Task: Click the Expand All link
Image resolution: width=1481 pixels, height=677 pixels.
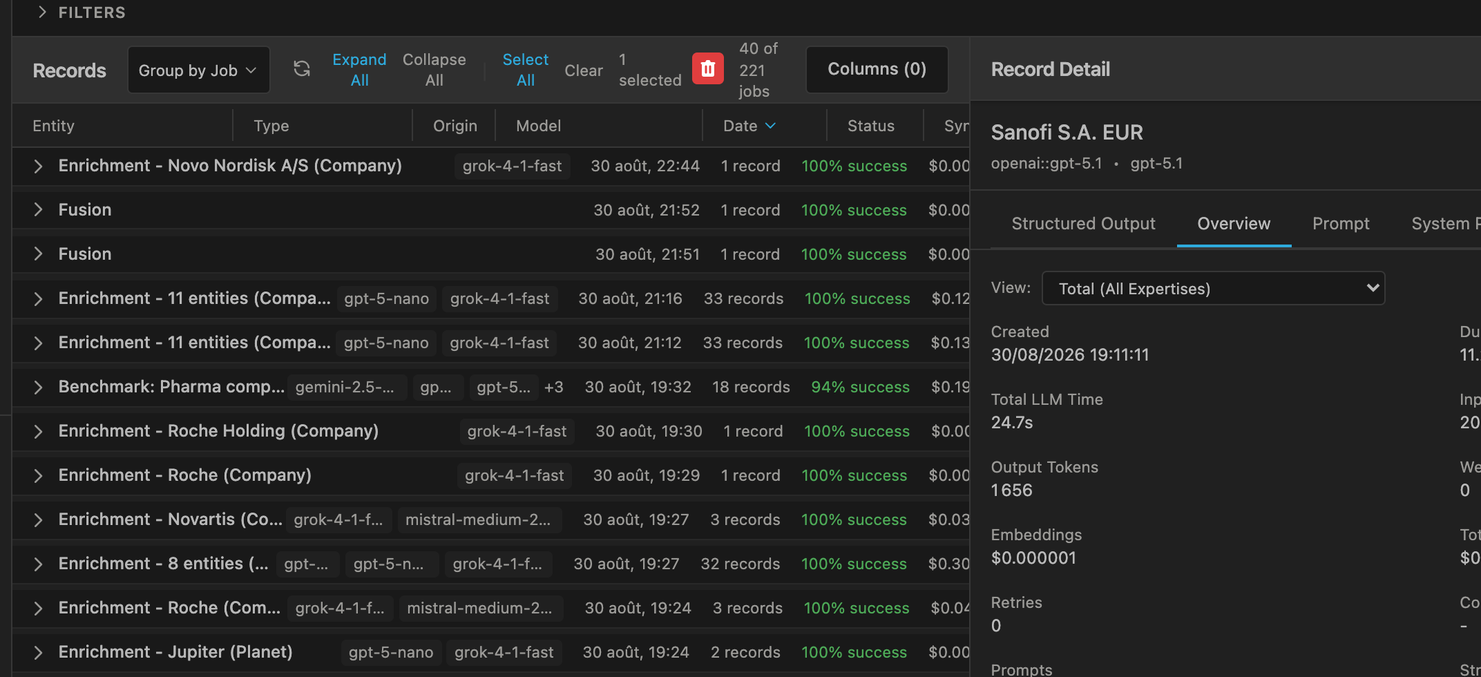Action: 359,70
